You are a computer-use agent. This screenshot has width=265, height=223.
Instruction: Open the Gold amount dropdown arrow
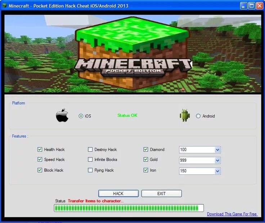217,160
